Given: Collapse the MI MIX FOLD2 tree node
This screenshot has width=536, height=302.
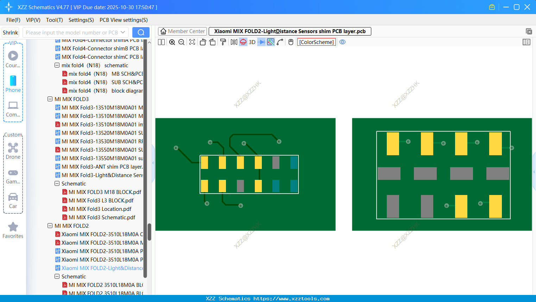Looking at the screenshot, I should point(50,226).
